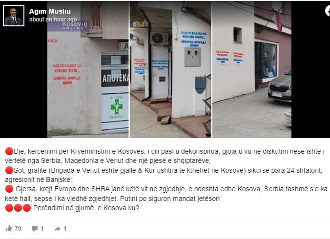Open the right photo with parked car
The width and height of the screenshot is (330, 239).
tap(252, 69)
